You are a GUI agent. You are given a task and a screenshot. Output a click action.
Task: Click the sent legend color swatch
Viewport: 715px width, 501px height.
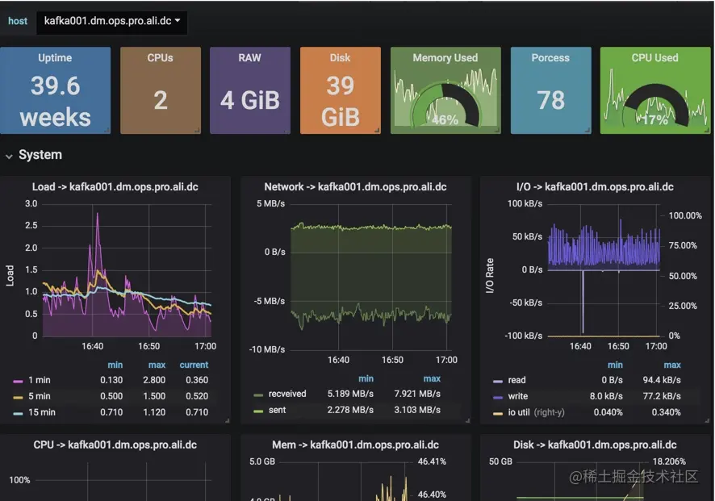258,411
